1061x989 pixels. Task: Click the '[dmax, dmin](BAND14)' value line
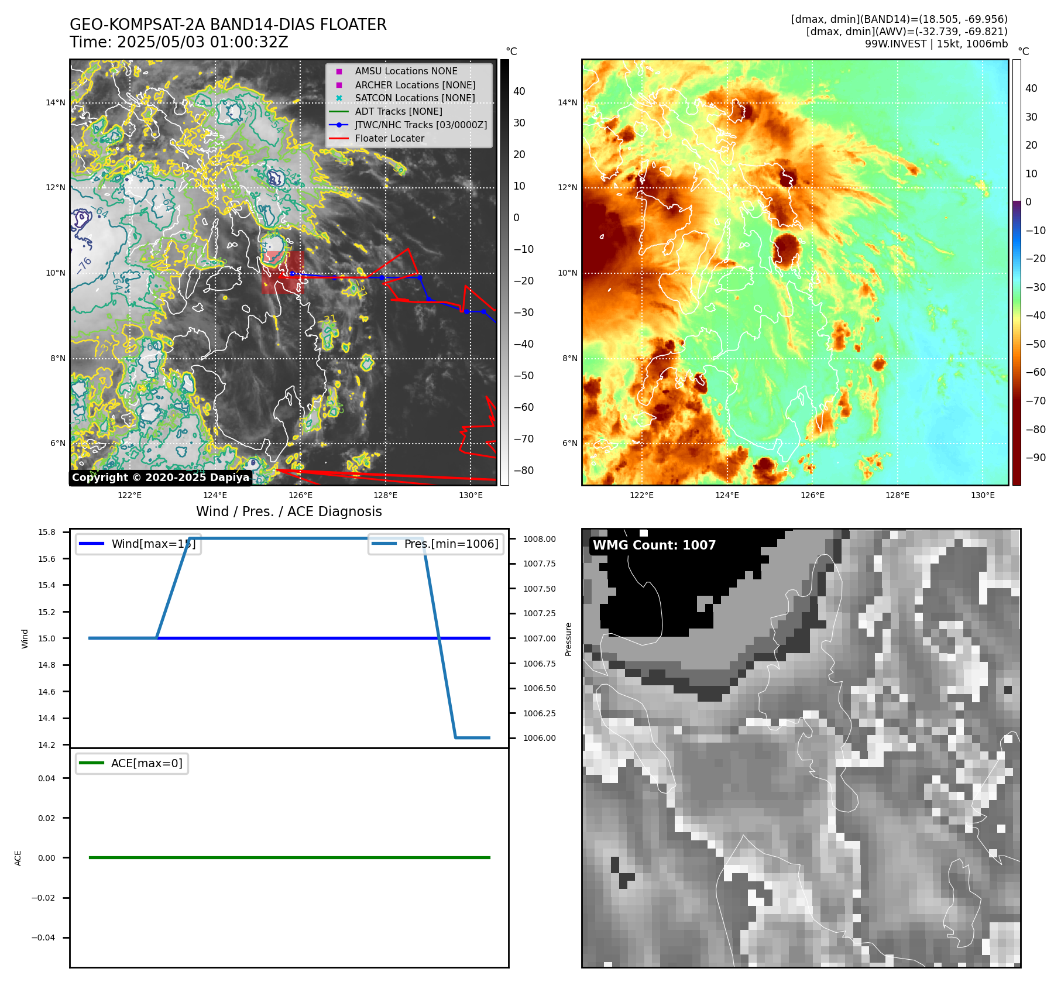tap(899, 19)
